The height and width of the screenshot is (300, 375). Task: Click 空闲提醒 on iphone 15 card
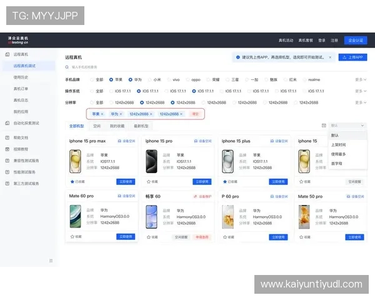(x=354, y=182)
